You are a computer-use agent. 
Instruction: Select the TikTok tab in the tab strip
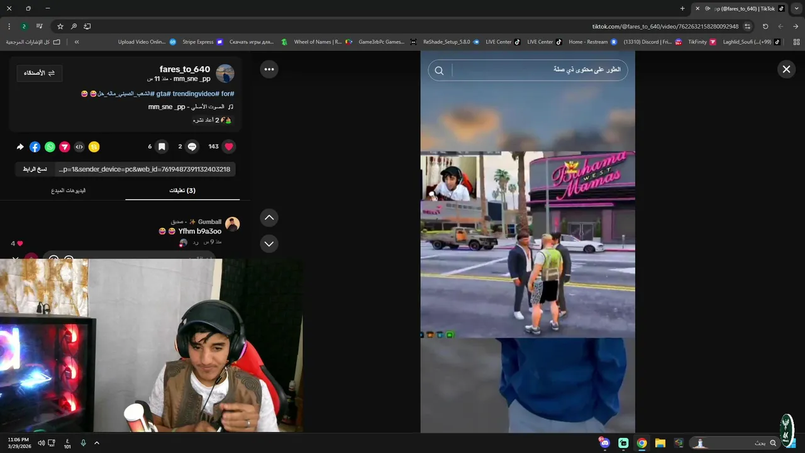(x=740, y=8)
